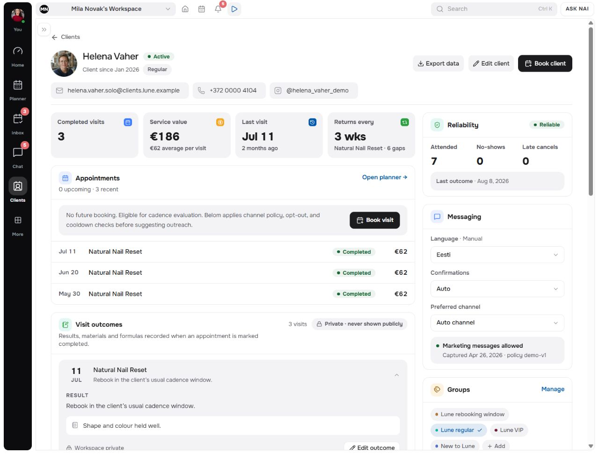599x454 pixels.
Task: Click the back arrow beside Clients
Action: click(x=55, y=37)
